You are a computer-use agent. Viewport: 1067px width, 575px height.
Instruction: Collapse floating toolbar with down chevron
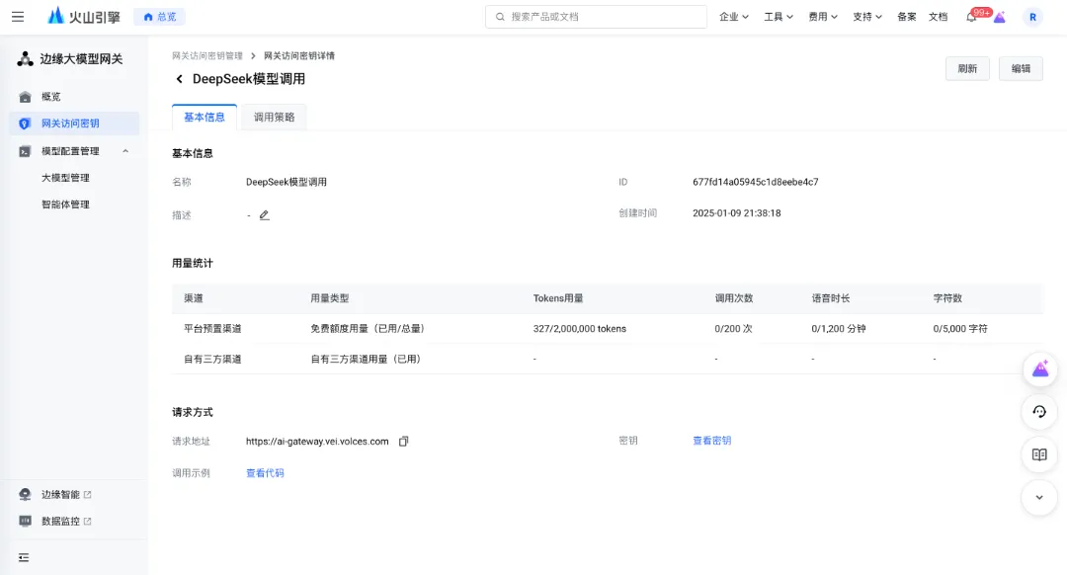tap(1038, 497)
